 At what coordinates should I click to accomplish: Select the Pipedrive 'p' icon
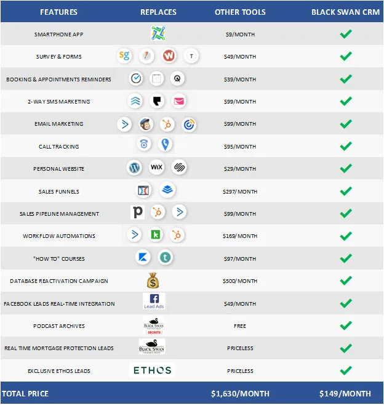pos(138,213)
